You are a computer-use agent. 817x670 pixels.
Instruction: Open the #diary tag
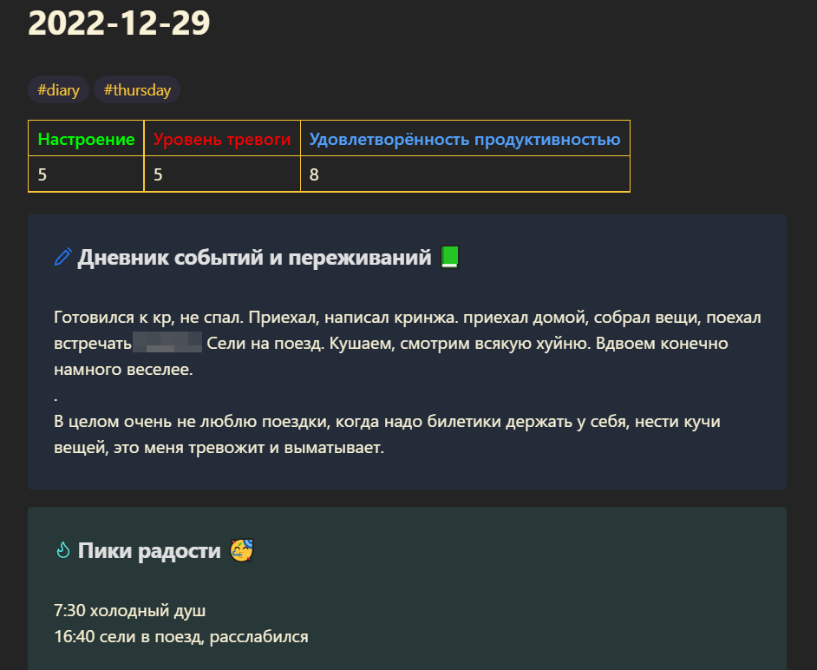point(58,89)
